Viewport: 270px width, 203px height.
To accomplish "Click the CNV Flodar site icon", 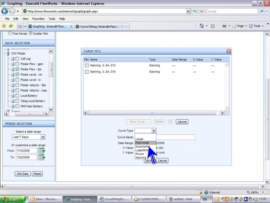I will coord(8,53).
